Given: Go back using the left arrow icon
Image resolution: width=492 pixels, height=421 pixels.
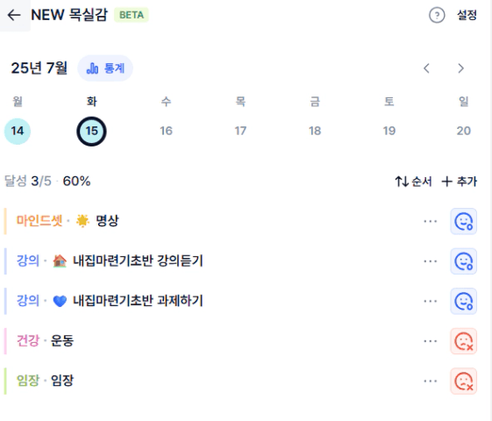Looking at the screenshot, I should tap(14, 15).
